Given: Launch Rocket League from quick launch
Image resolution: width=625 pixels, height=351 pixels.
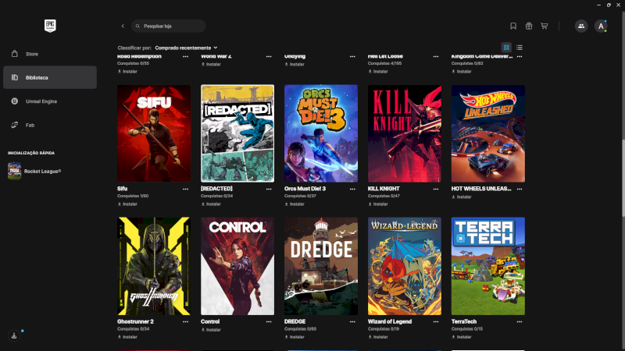Looking at the screenshot, I should point(34,171).
